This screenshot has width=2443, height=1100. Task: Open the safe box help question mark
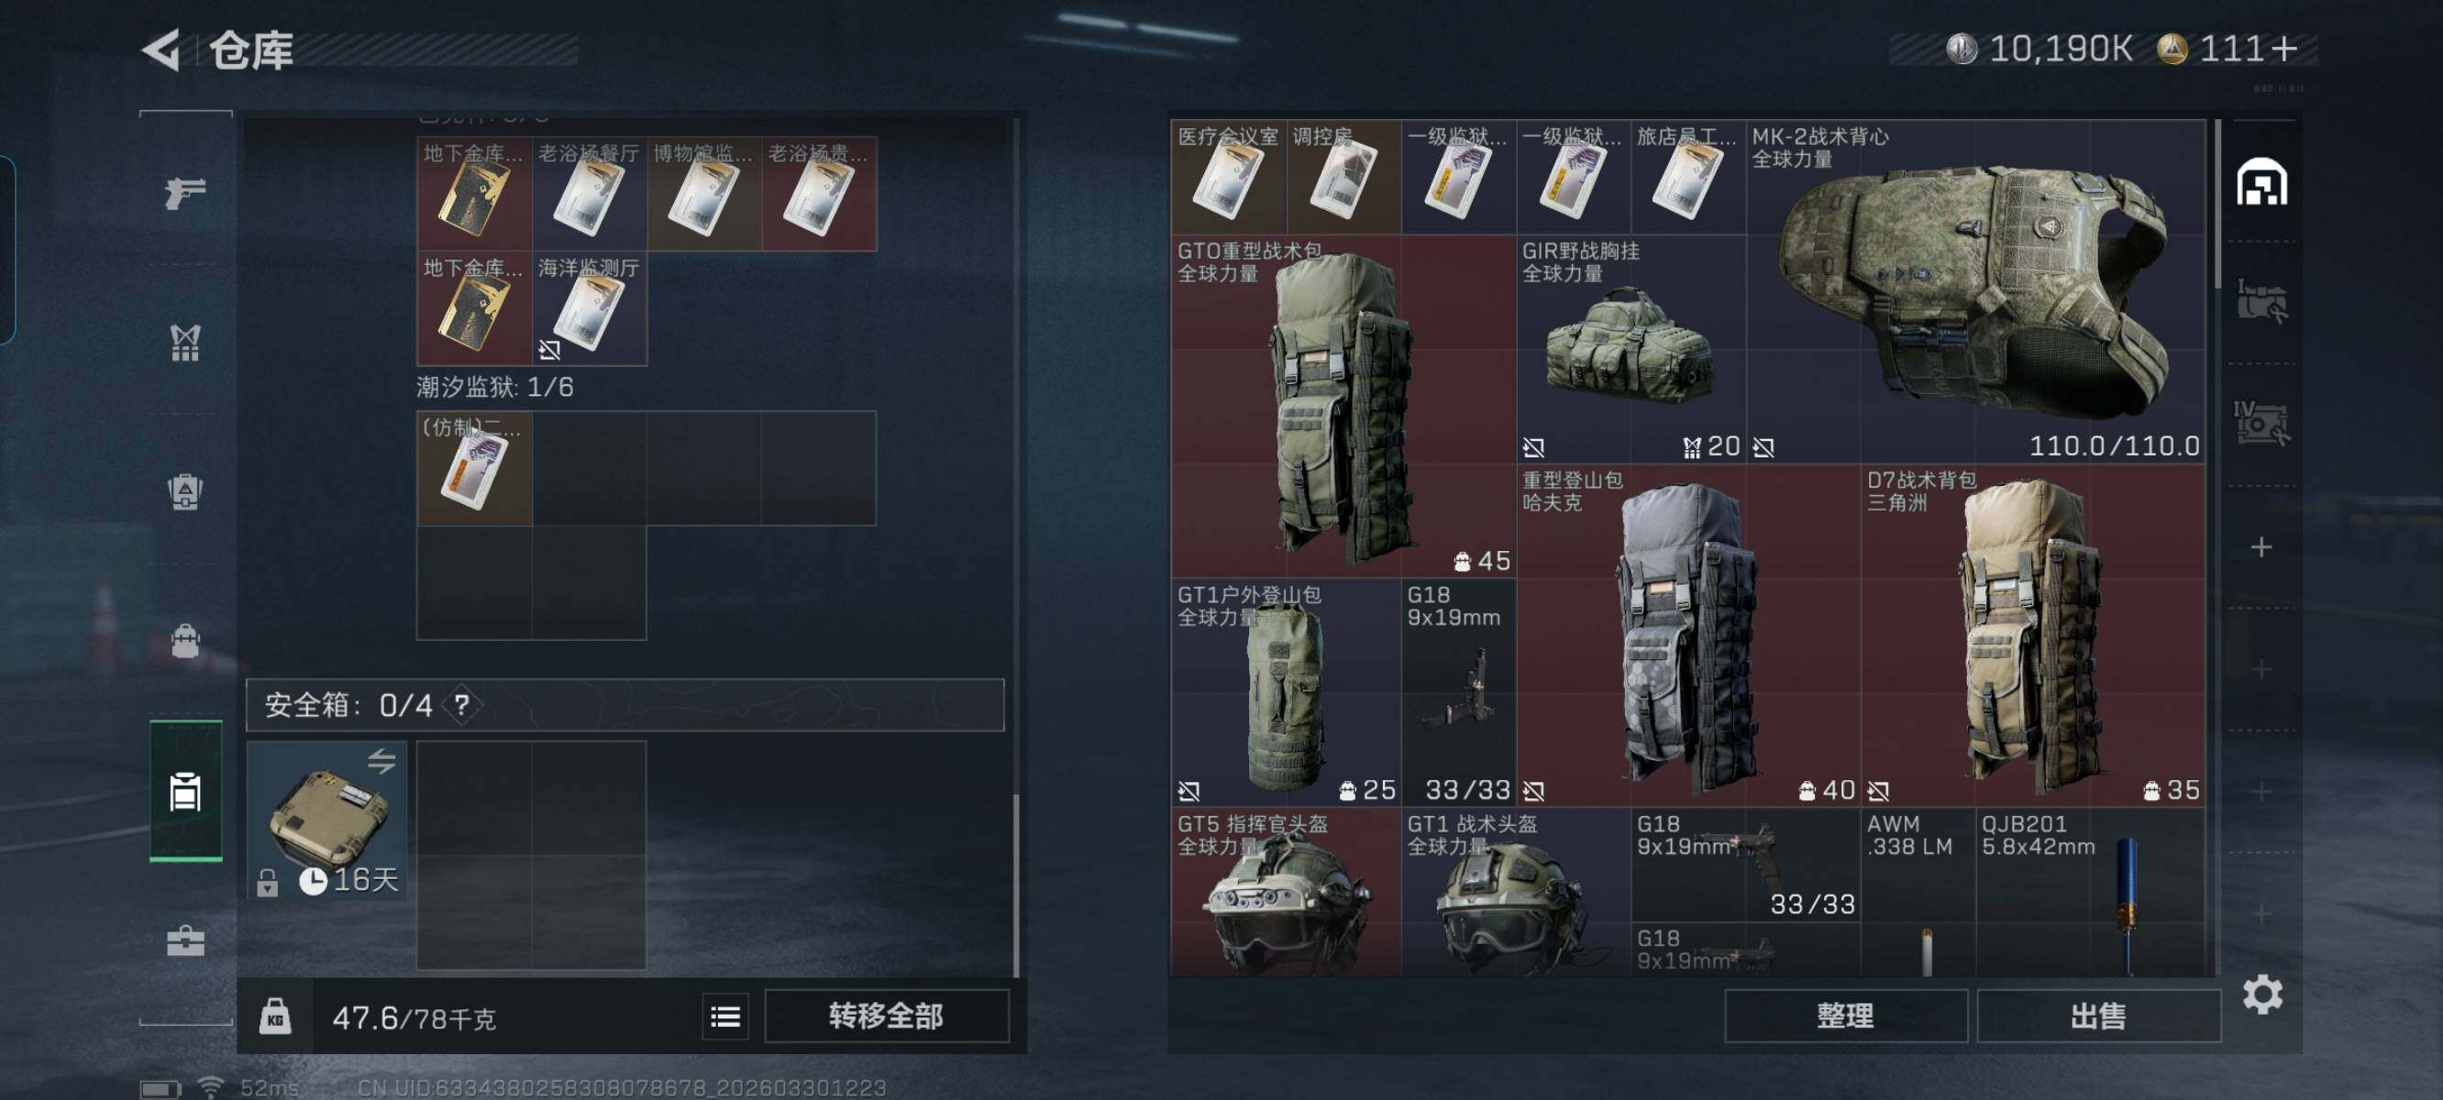[462, 705]
